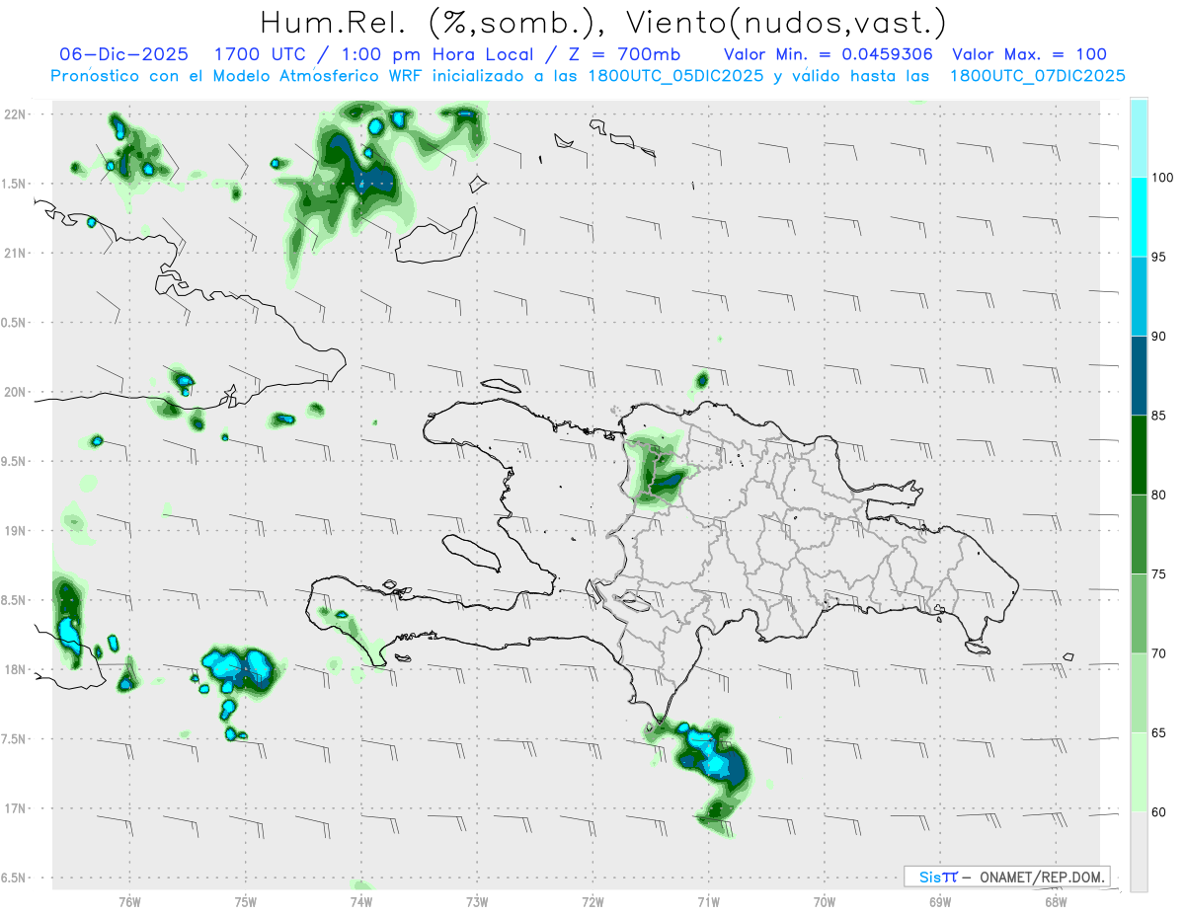Click the 19N latitude axis label
Viewport: 1185px width, 915px height.
(x=15, y=530)
